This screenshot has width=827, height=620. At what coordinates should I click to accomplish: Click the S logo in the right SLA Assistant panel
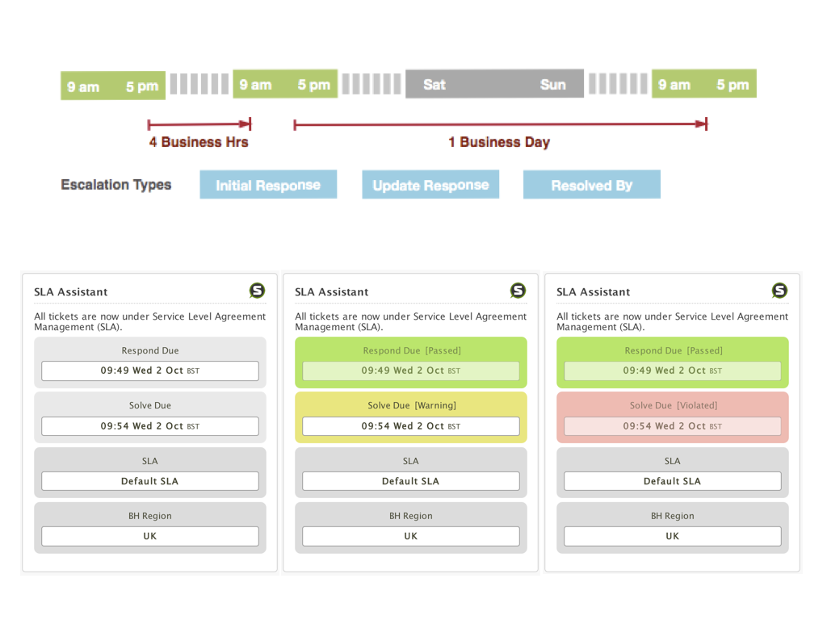[779, 291]
